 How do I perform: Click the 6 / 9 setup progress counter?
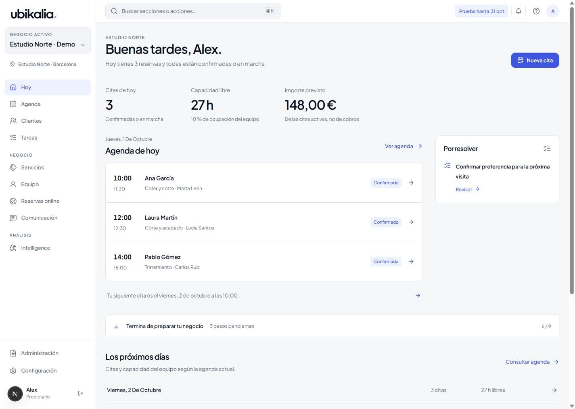coord(546,326)
